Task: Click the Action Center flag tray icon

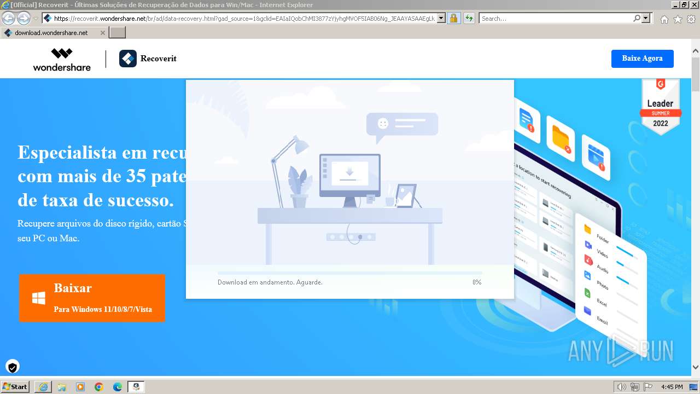Action: 648,387
